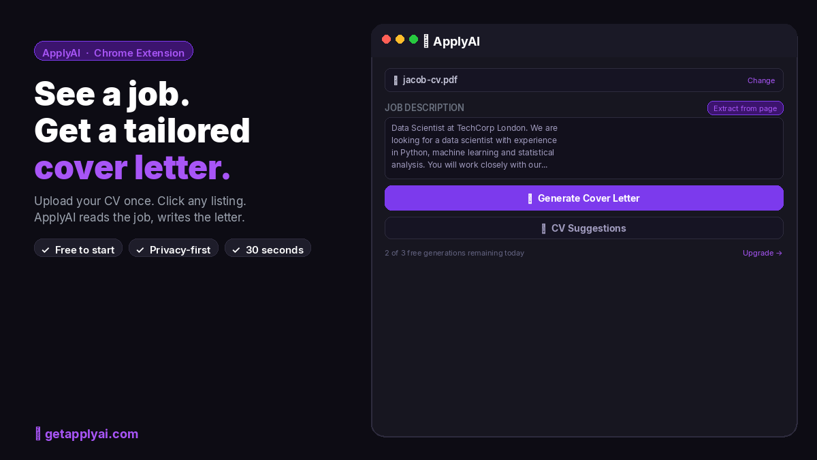
Task: Click Change to replace the uploaded CV
Action: 761,80
